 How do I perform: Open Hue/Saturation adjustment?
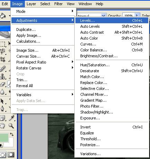tap(112, 65)
